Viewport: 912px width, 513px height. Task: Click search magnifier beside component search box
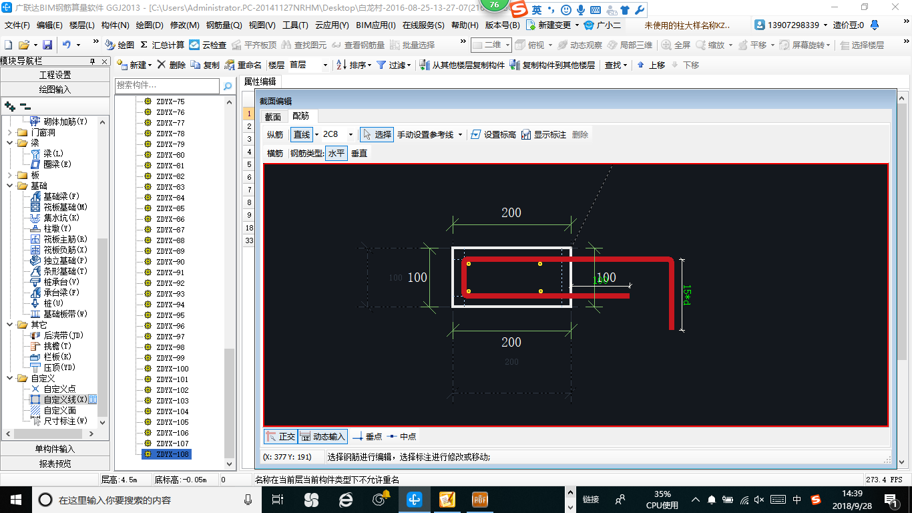pyautogui.click(x=228, y=85)
